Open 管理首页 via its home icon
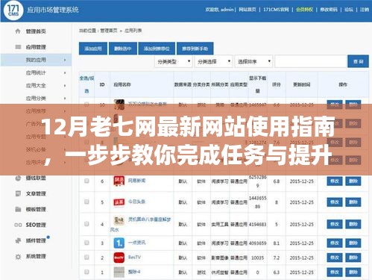Screen dimensions: 372x280 18,31
